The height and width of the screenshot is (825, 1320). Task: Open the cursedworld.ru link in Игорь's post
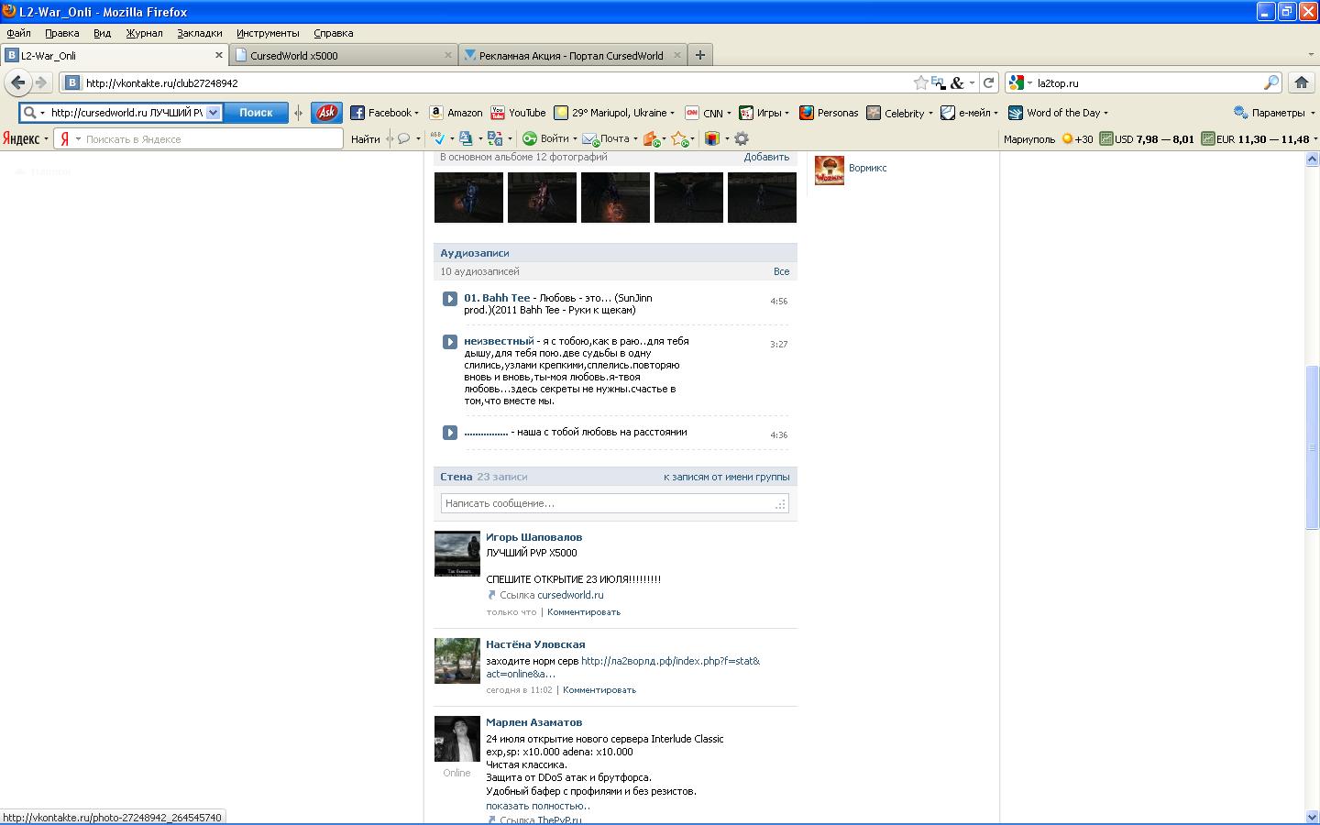[570, 595]
